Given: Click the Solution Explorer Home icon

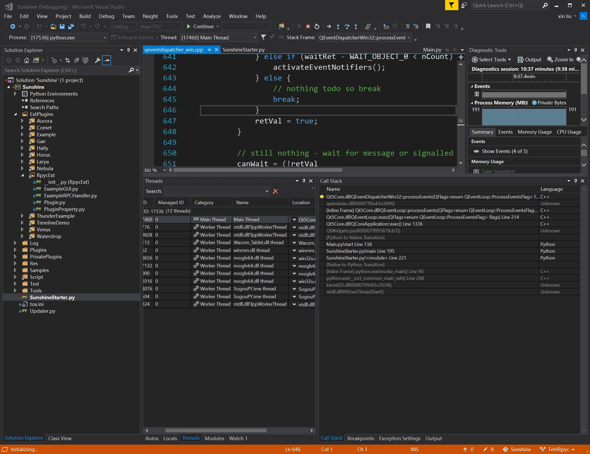Looking at the screenshot, I should 26,60.
